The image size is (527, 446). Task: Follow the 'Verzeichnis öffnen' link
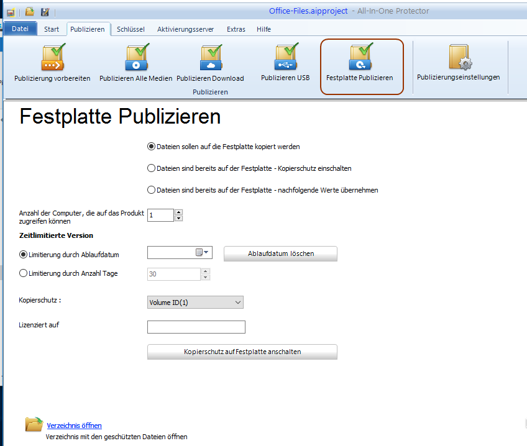pos(74,426)
